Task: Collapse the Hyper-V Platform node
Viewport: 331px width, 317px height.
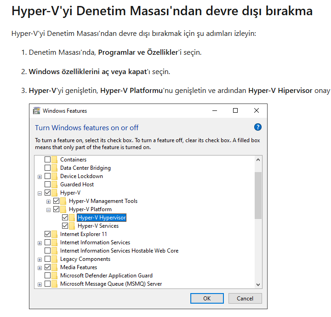Action: (48, 210)
